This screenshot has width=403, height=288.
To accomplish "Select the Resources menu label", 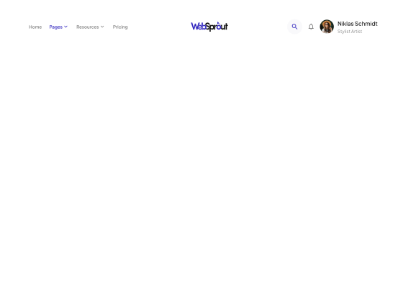I will pos(87,27).
